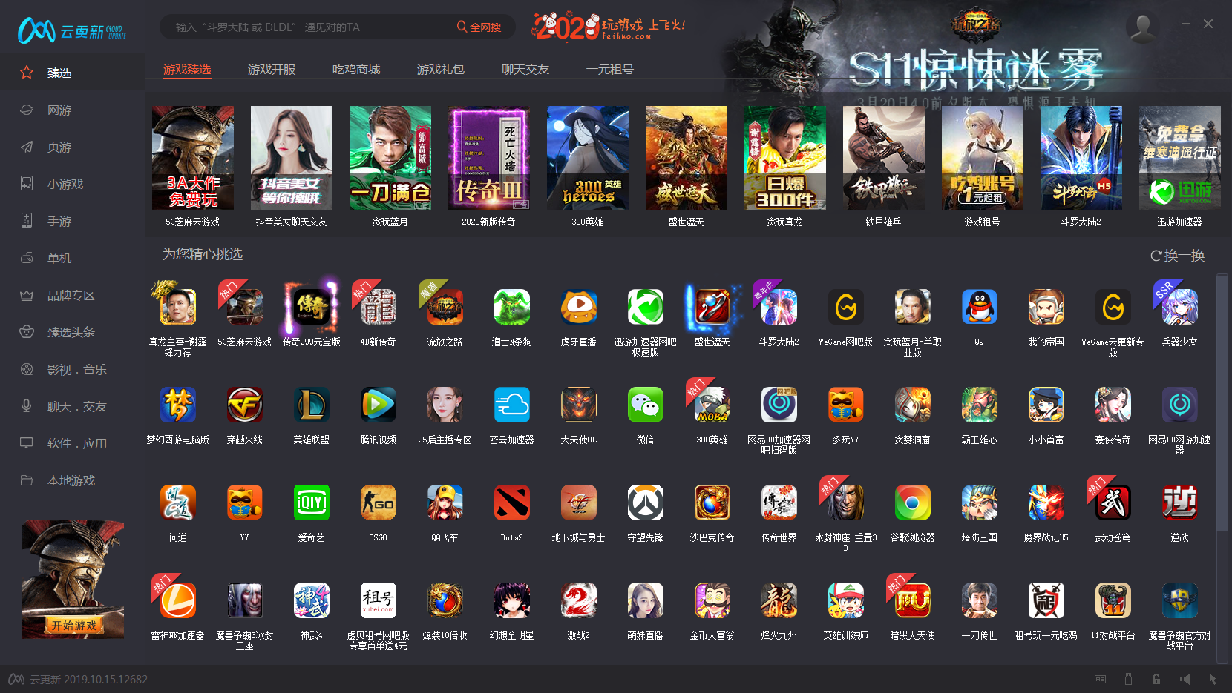Screen dimensions: 1232x693
Task: Click the 全网搜 search button
Action: coord(479,27)
